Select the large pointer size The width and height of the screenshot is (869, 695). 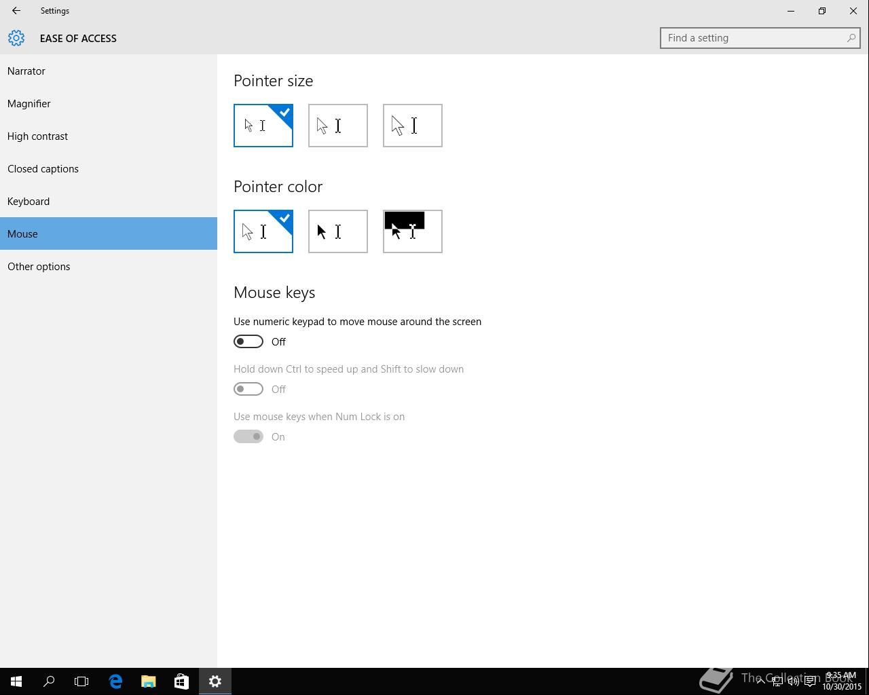(x=413, y=126)
